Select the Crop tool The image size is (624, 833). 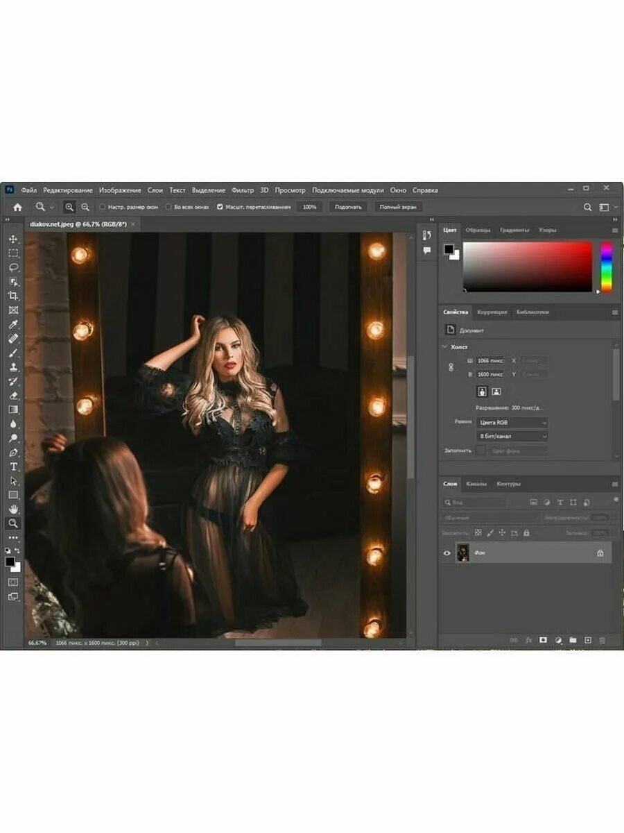click(13, 296)
